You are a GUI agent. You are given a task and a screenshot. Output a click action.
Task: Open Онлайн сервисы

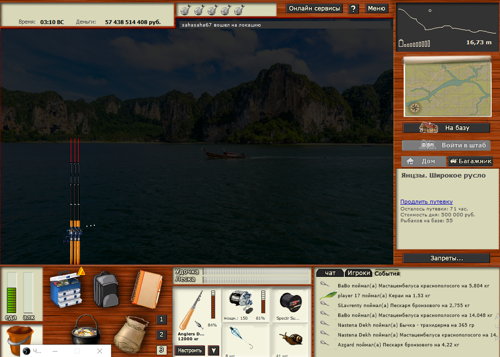pos(314,8)
